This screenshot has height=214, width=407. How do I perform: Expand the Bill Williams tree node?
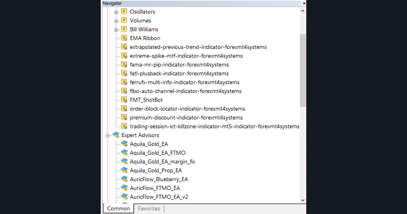(116, 30)
